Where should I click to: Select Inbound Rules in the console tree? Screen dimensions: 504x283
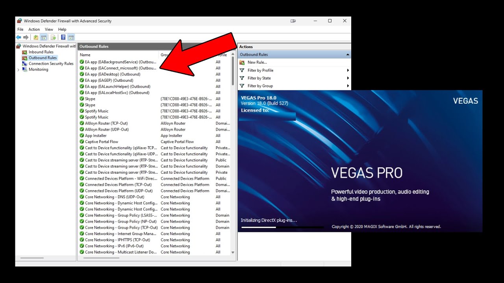tap(41, 52)
